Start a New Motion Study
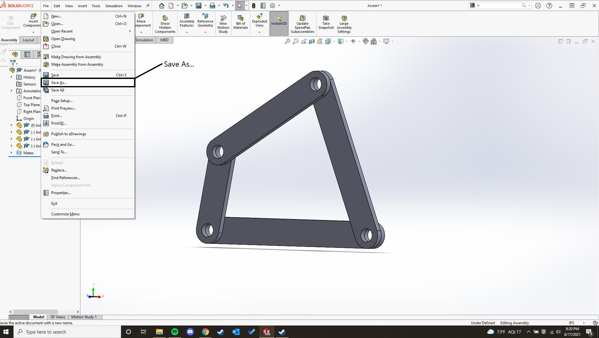 [223, 23]
